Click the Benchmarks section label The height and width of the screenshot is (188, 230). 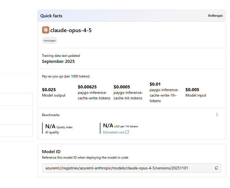(51, 115)
